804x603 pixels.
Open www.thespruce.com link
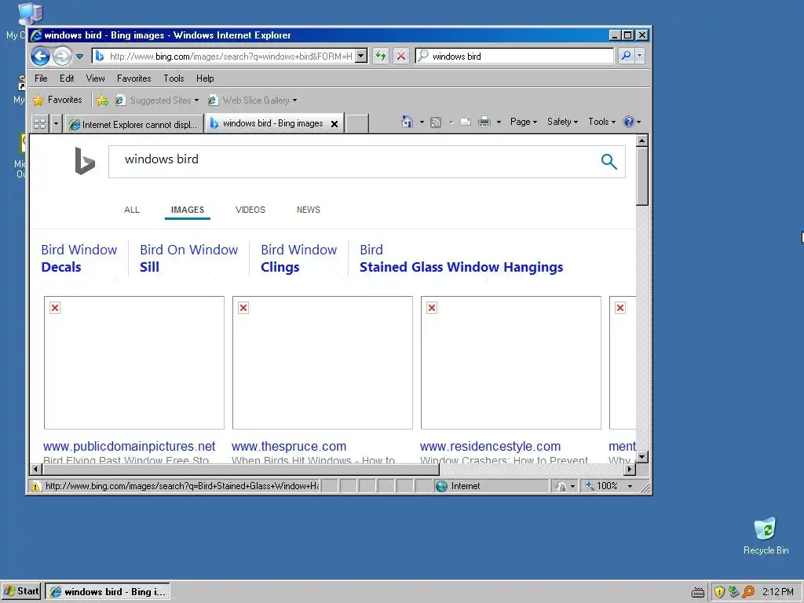(x=289, y=446)
